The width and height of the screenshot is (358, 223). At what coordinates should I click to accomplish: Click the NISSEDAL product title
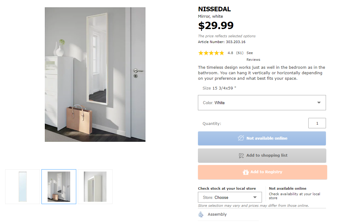[x=214, y=9]
